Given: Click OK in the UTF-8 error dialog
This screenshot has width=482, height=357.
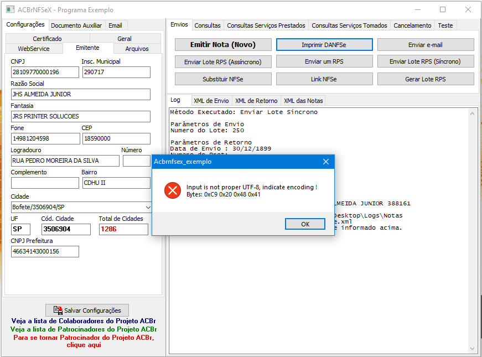Looking at the screenshot, I should click(305, 224).
